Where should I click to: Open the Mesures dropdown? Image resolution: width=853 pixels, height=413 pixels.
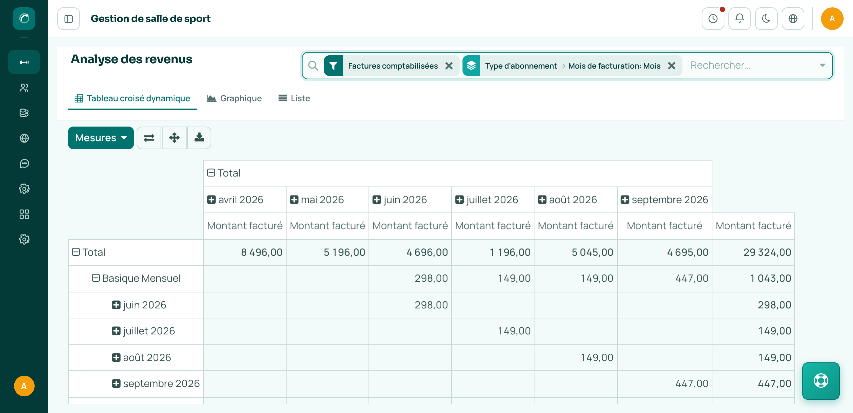pos(101,138)
